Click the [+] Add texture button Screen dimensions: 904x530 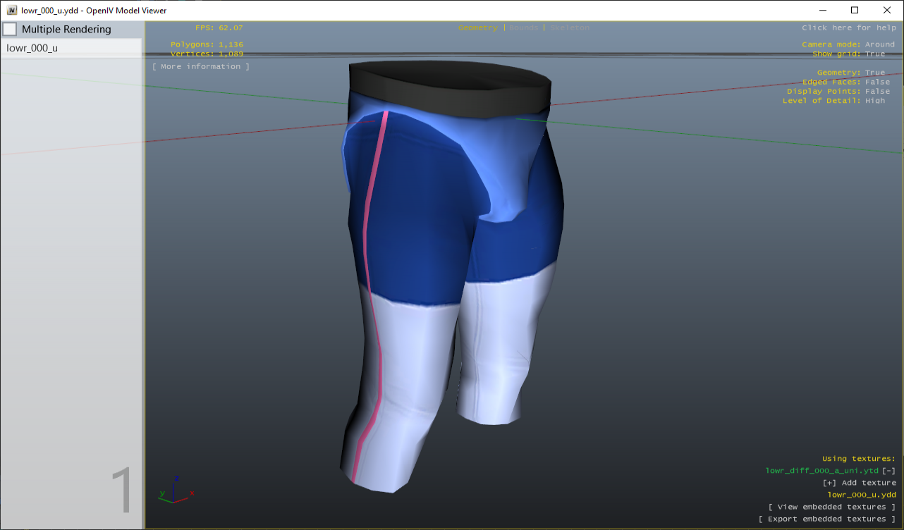[859, 483]
